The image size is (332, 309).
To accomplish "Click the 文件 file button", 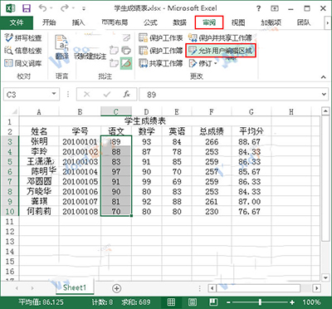I will tap(17, 22).
